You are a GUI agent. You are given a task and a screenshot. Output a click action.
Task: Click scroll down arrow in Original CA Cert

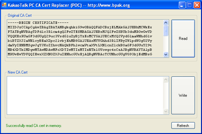point(166,55)
